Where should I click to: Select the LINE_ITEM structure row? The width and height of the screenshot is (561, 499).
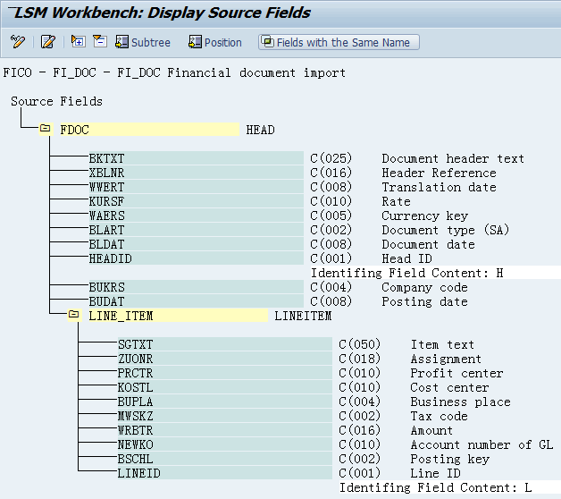[178, 316]
